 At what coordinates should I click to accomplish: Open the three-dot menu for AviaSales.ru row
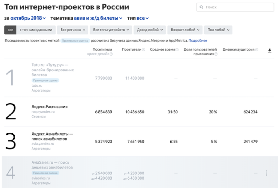[x=266, y=173]
